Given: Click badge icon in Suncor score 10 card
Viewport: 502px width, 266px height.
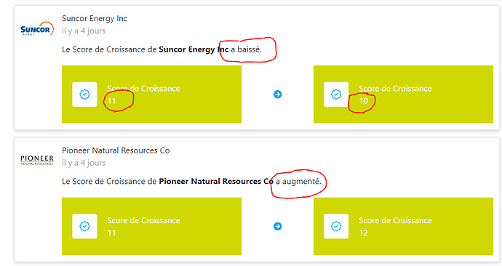Looking at the screenshot, I should 336,94.
